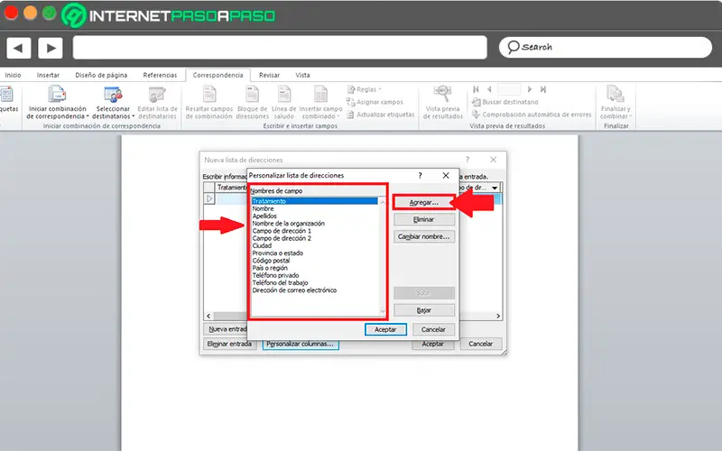Select the Correspondencia tab
The width and height of the screenshot is (722, 451).
218,75
